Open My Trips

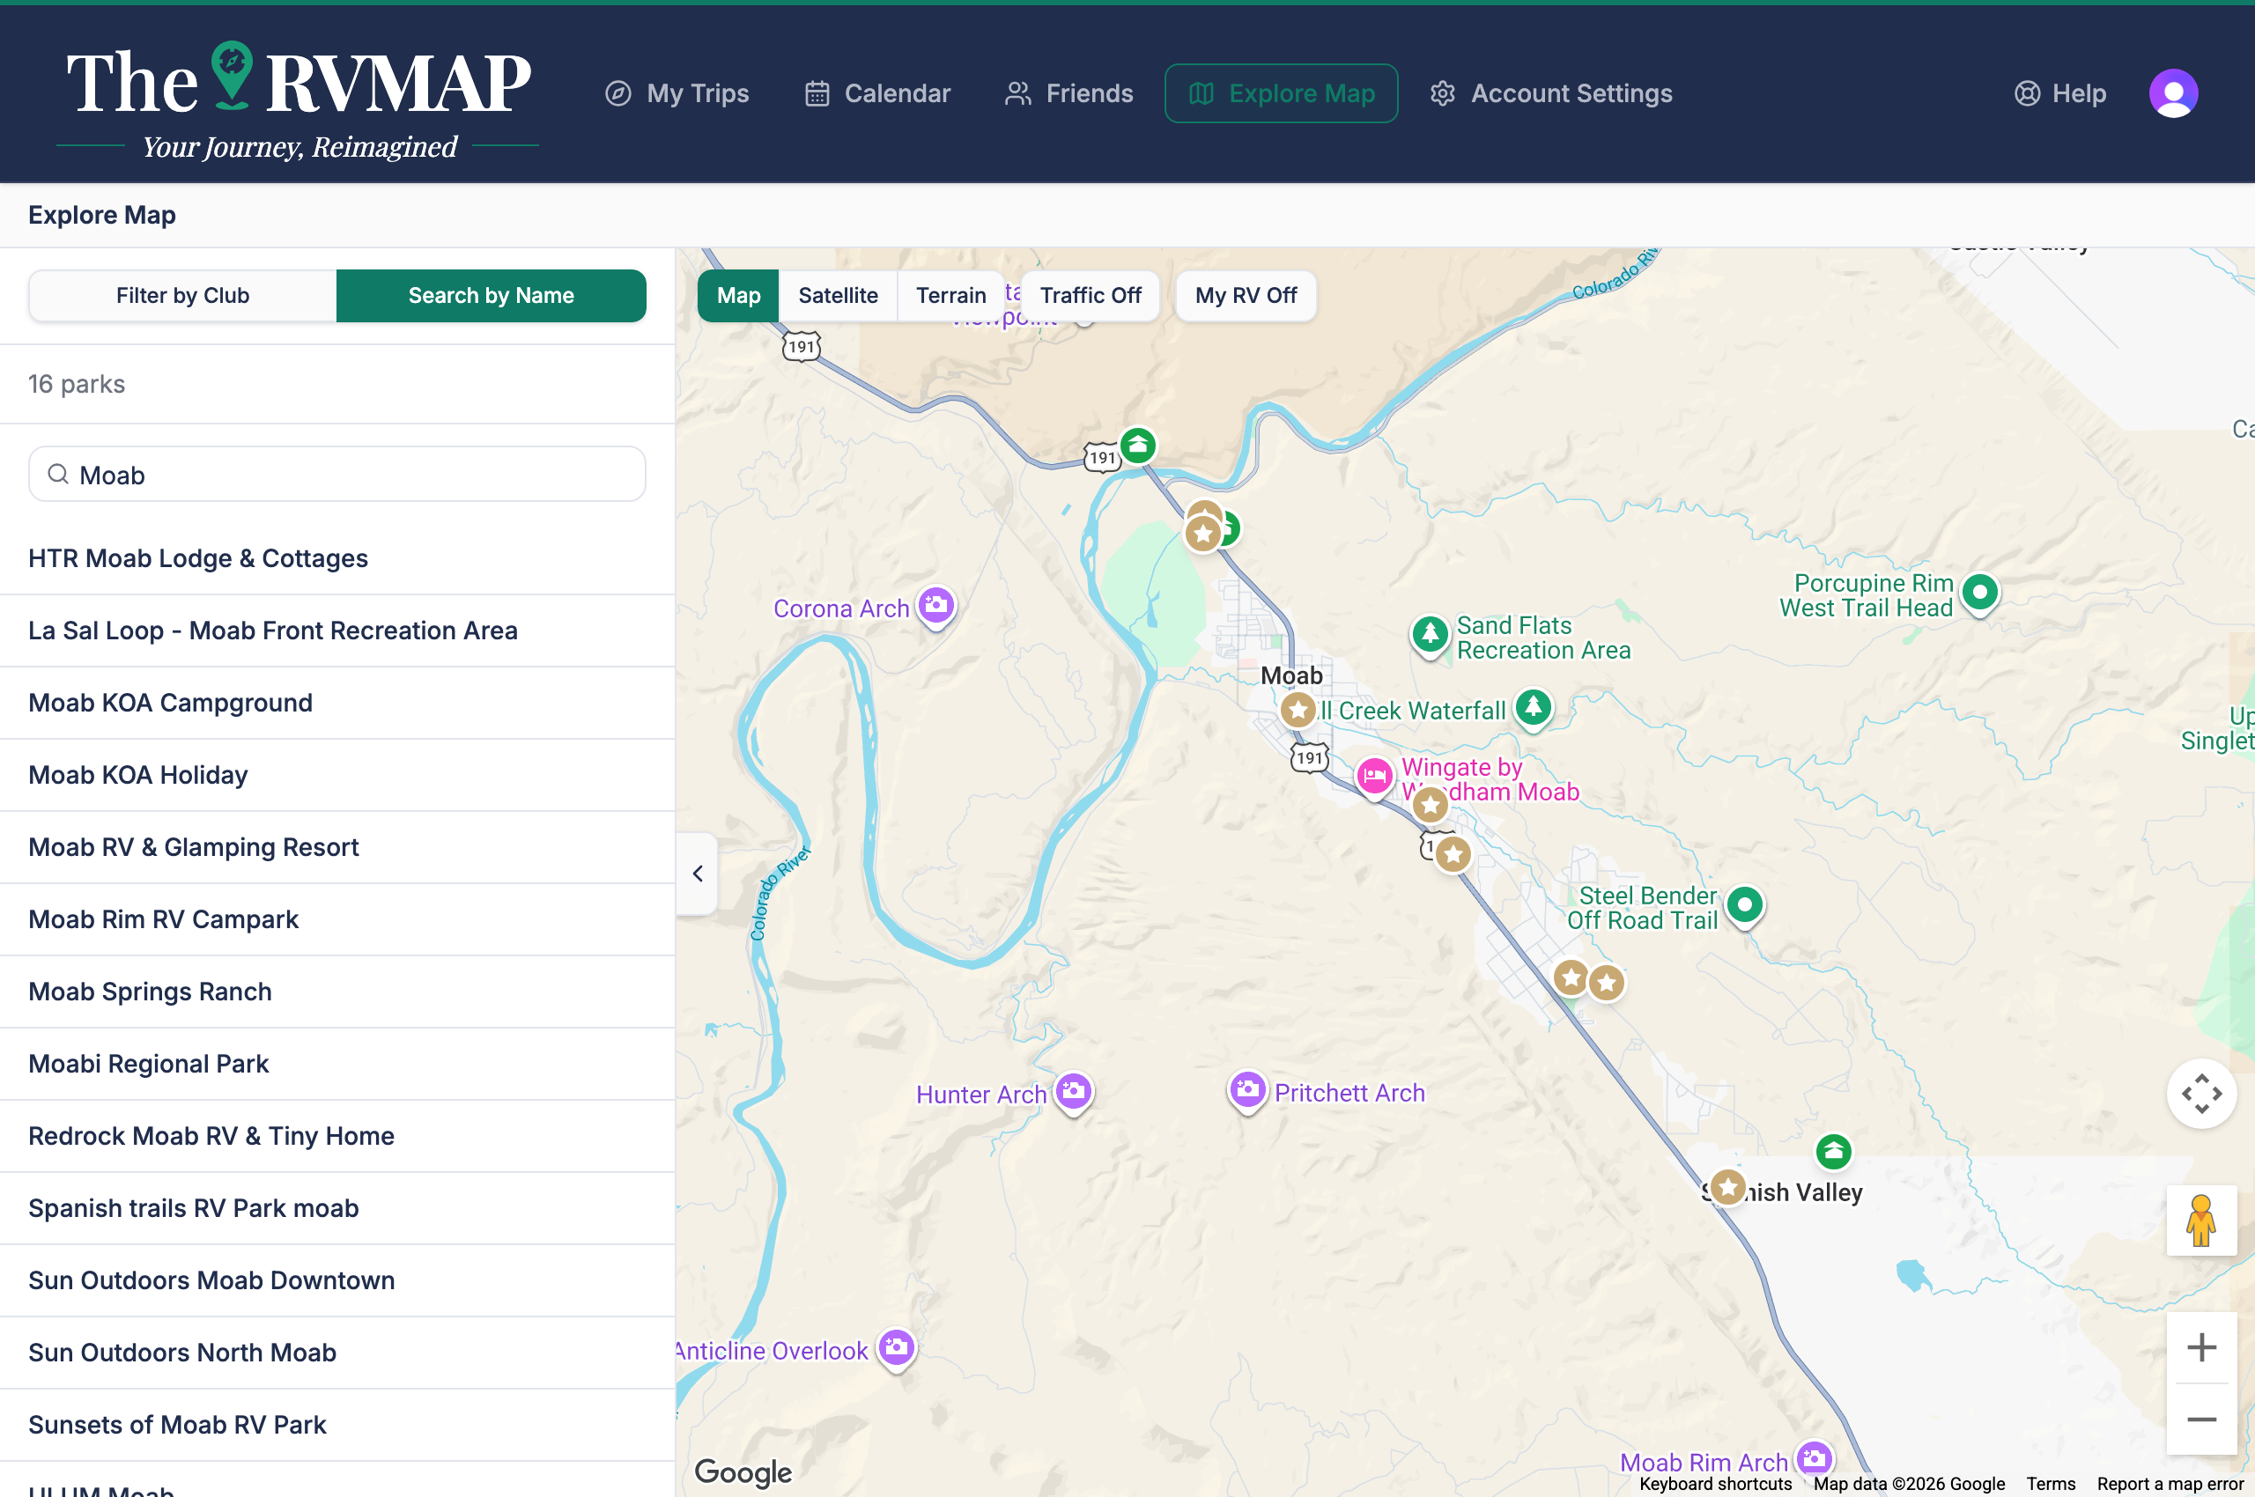(677, 93)
